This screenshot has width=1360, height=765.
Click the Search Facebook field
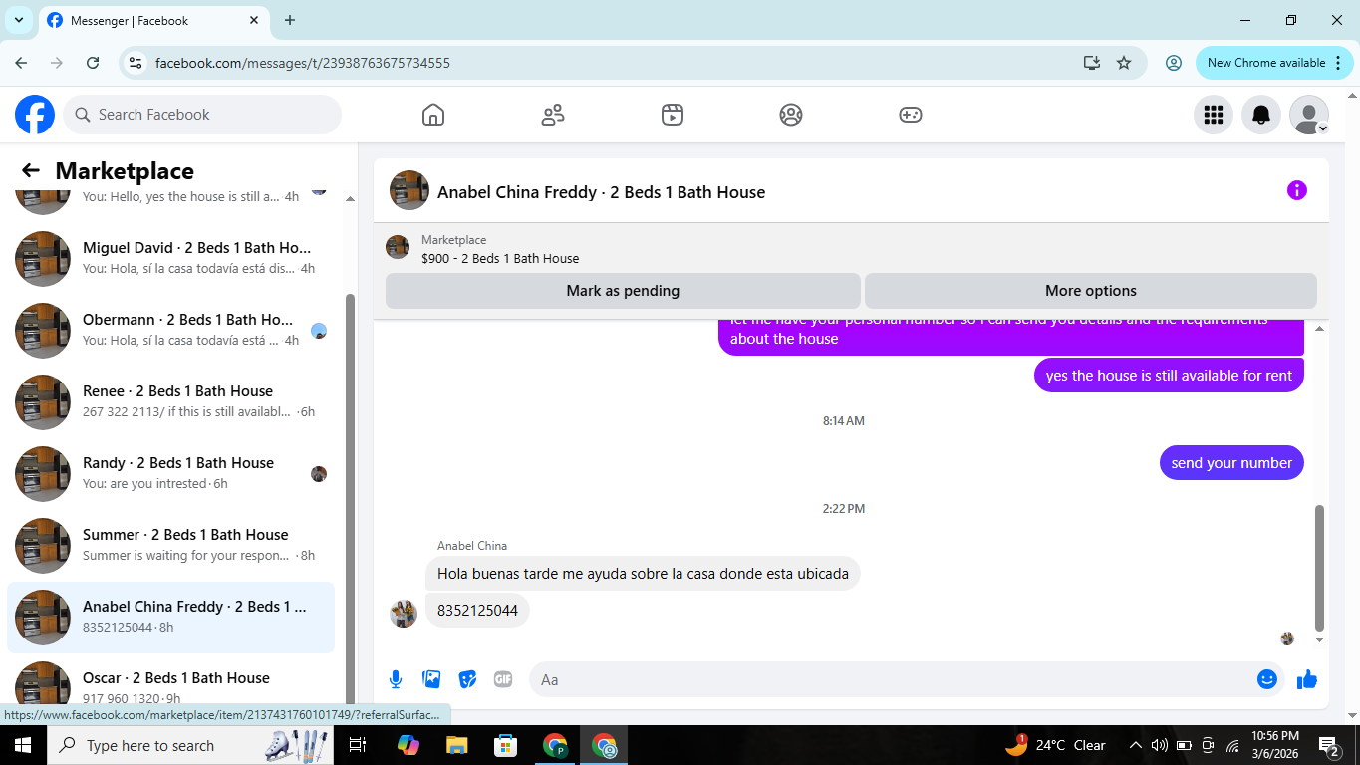click(x=202, y=115)
